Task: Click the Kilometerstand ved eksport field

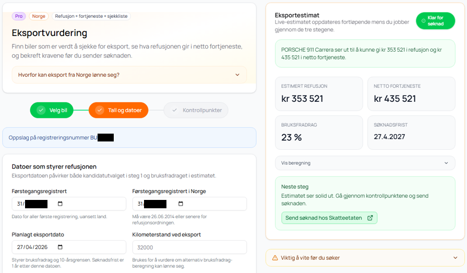Action: [189, 247]
